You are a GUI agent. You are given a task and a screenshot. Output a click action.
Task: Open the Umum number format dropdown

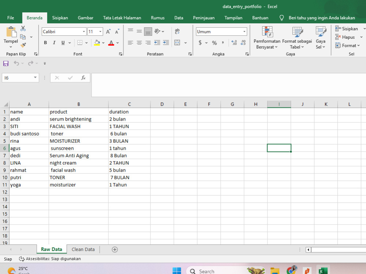click(244, 31)
